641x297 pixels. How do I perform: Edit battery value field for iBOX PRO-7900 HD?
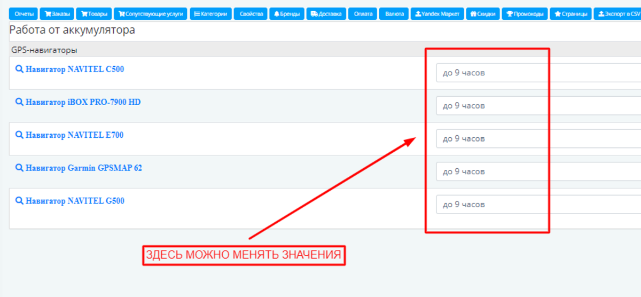(x=538, y=106)
